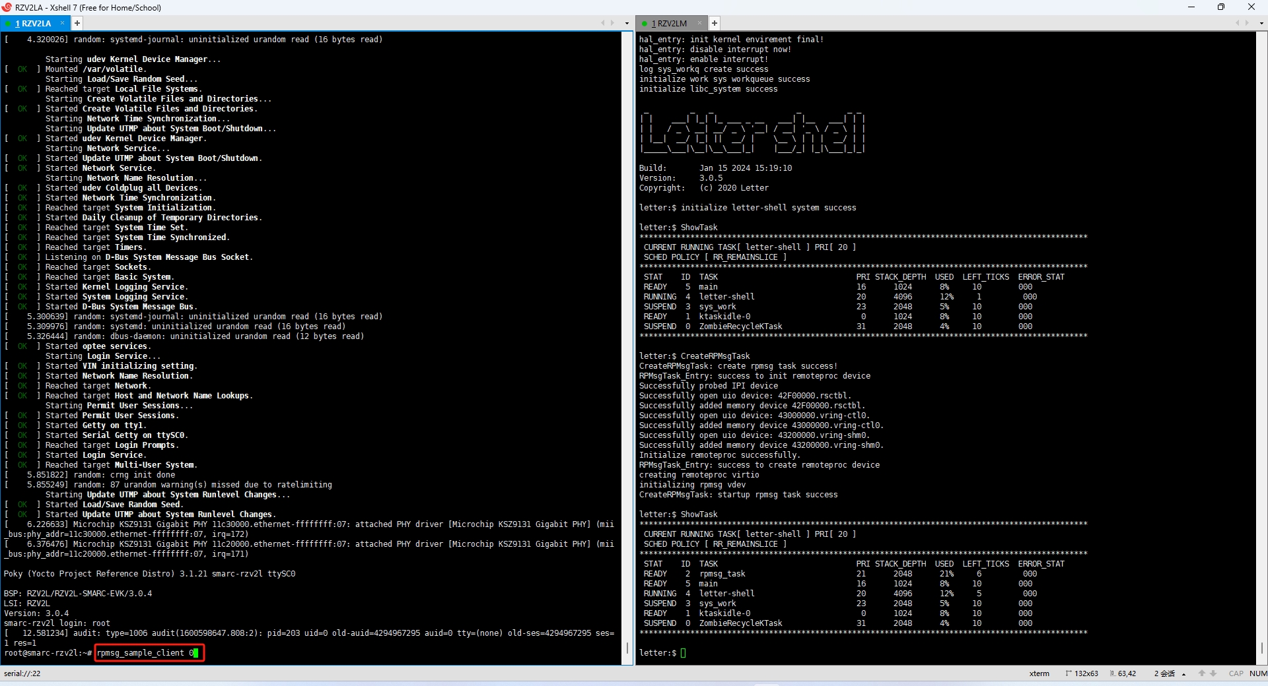
Task: Click 'initialize libc_system success' line
Action: point(709,89)
